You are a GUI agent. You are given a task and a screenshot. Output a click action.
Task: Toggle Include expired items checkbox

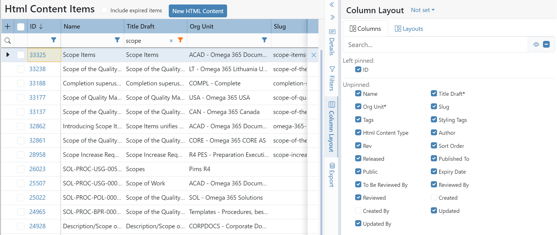coord(104,10)
